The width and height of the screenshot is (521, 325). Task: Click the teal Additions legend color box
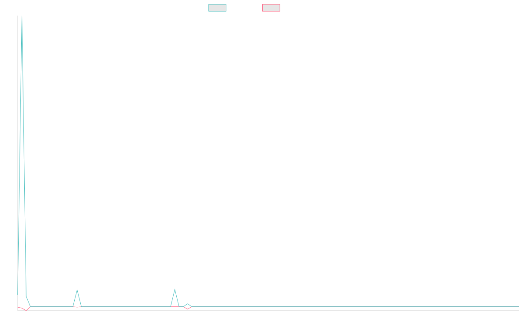[217, 8]
